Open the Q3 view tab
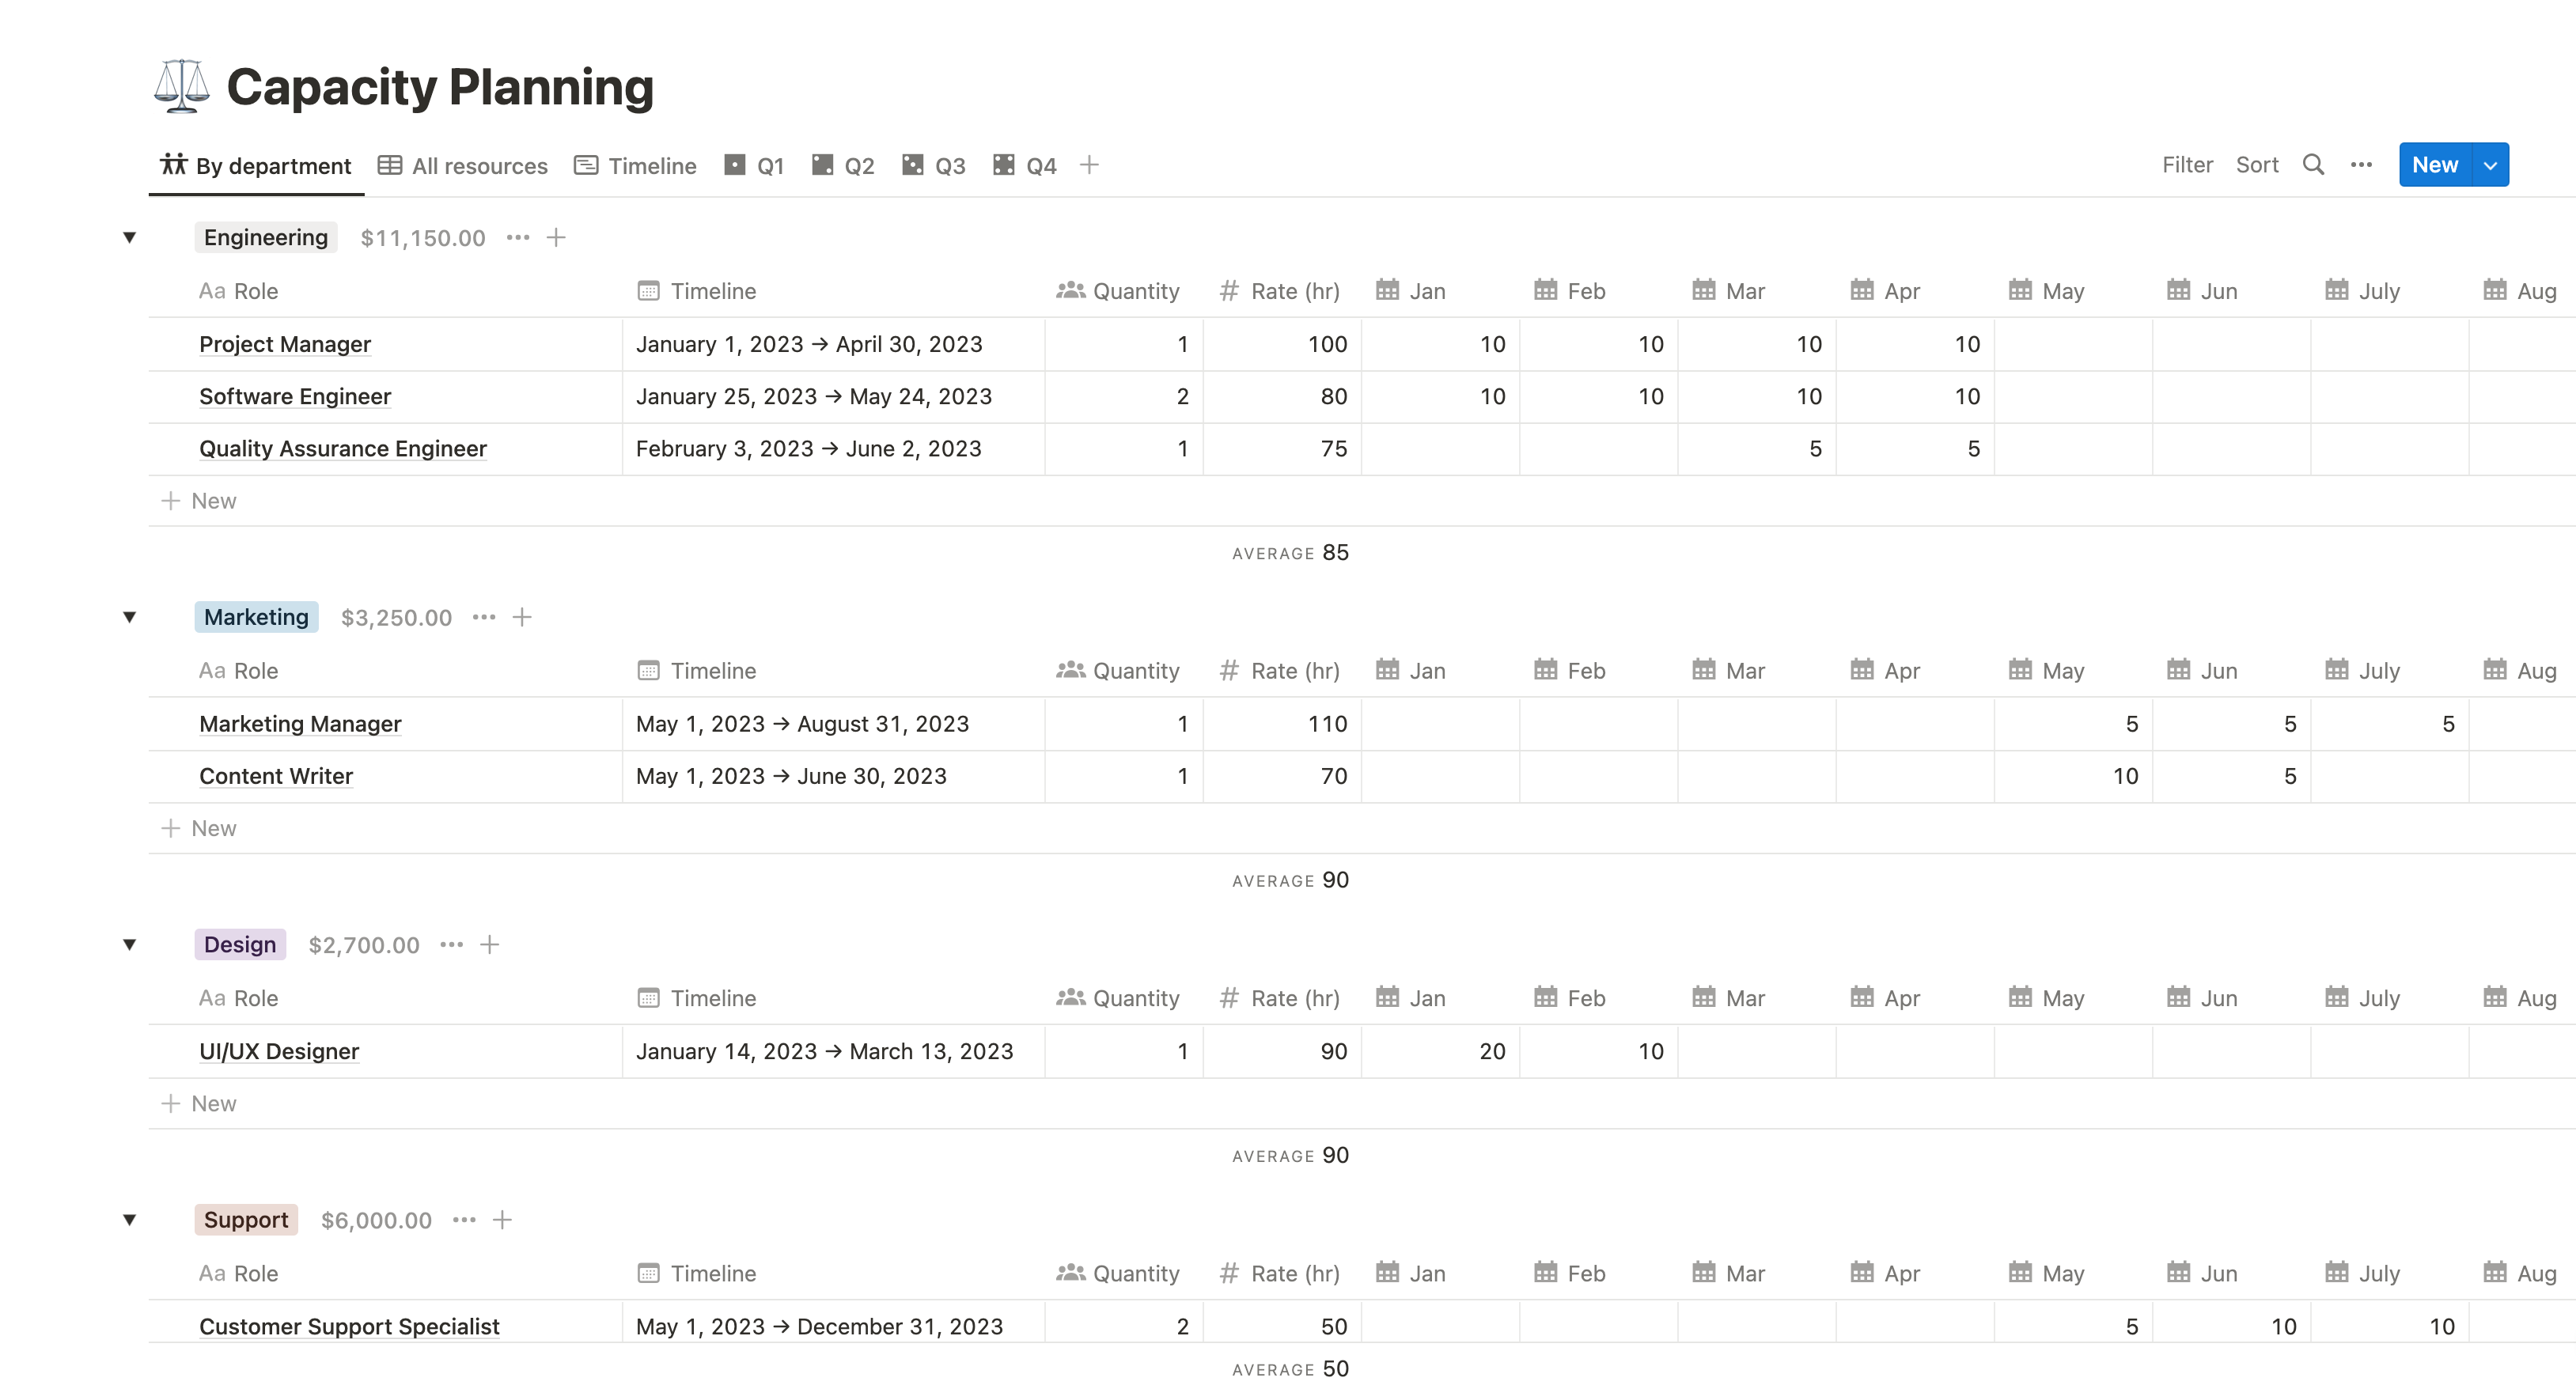 point(934,165)
